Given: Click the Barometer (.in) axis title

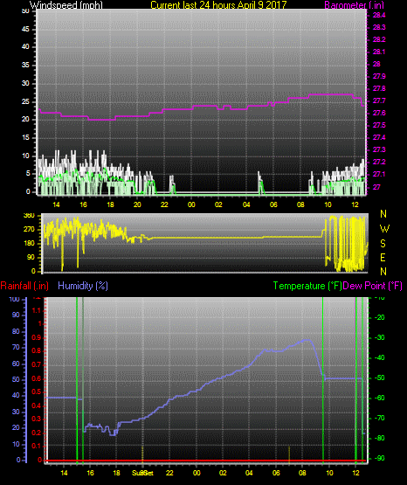Looking at the screenshot, I should coord(354,5).
